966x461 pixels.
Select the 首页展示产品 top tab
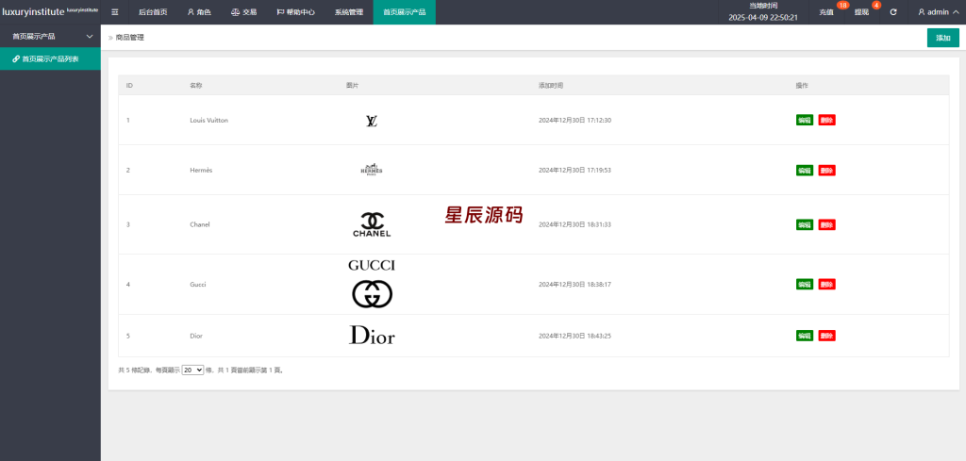pos(404,11)
